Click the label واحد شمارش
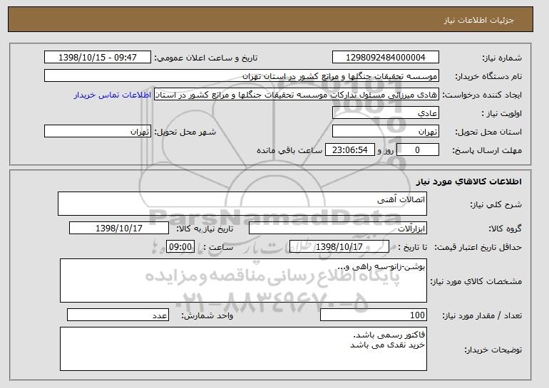549x388 pixels. 207,316
